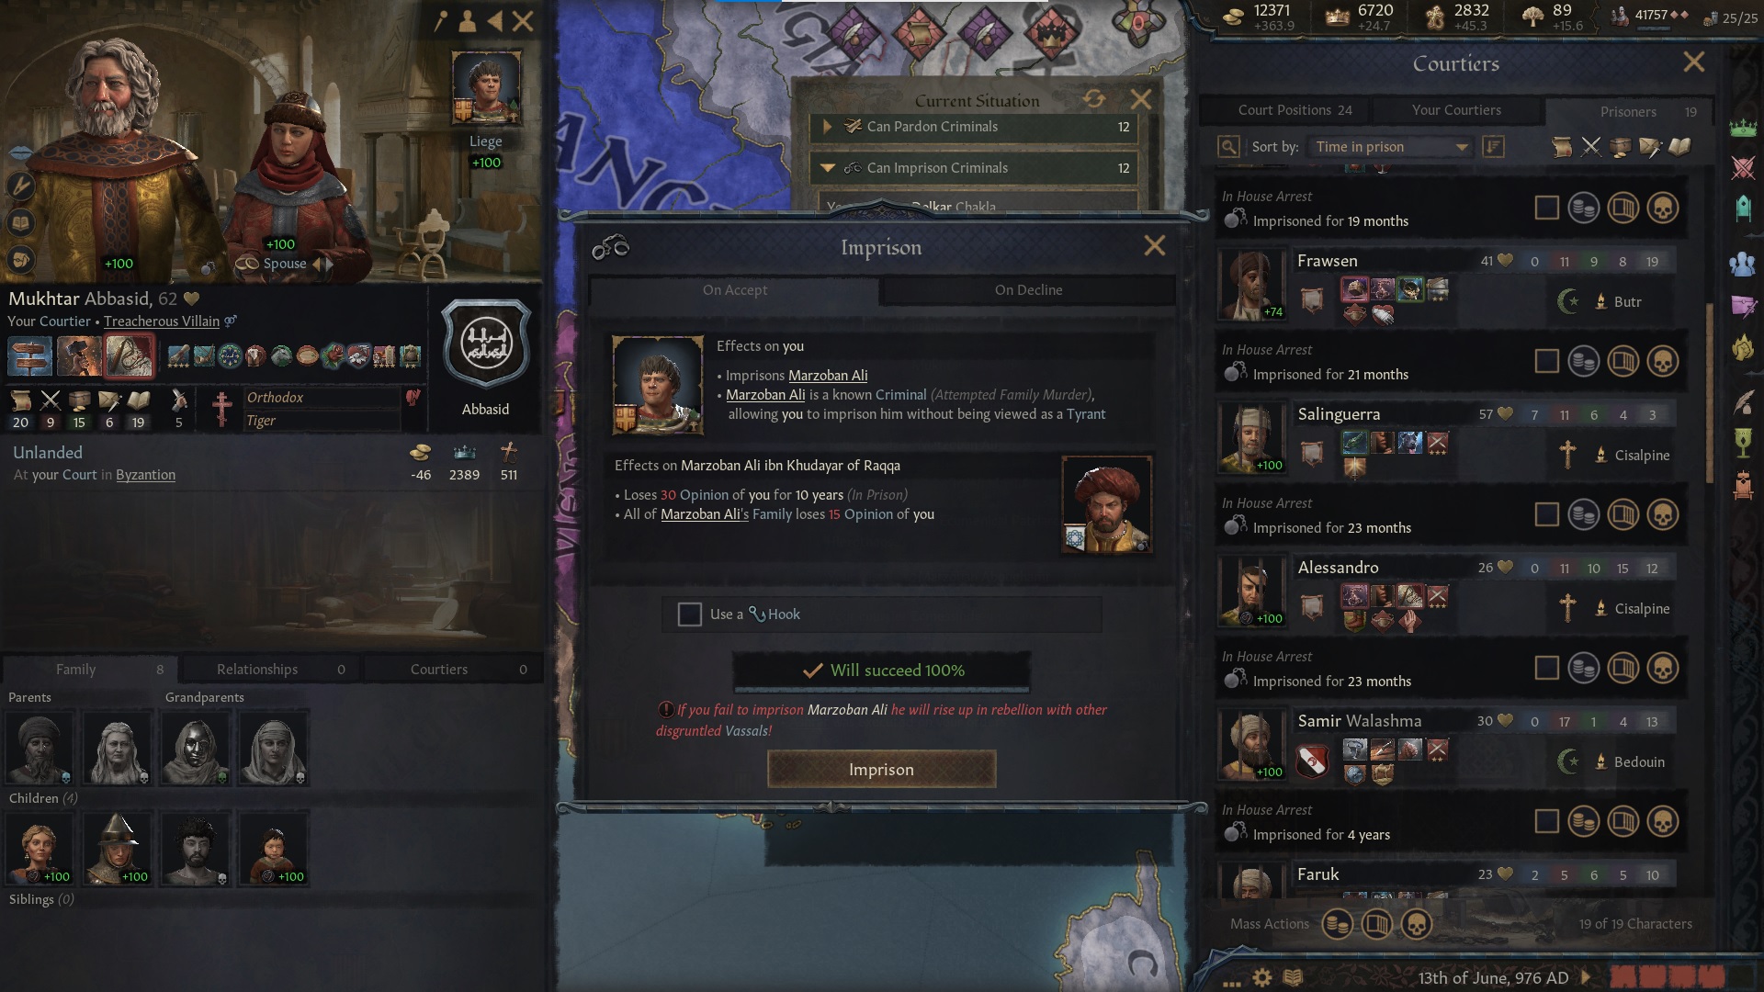Select Marzoban Ali's portrait thumbnail
This screenshot has width=1764, height=992.
(1106, 504)
